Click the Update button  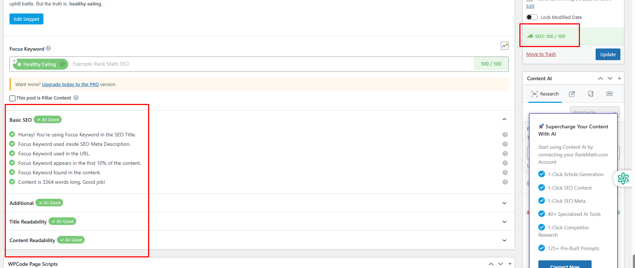click(608, 54)
